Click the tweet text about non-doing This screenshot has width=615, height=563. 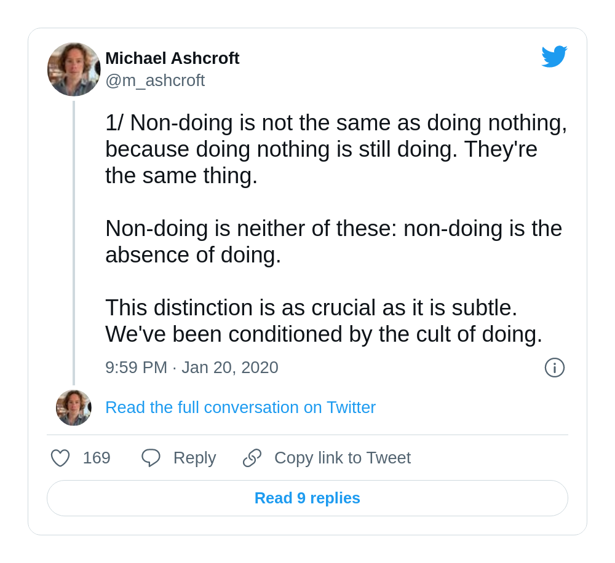pyautogui.click(x=336, y=228)
